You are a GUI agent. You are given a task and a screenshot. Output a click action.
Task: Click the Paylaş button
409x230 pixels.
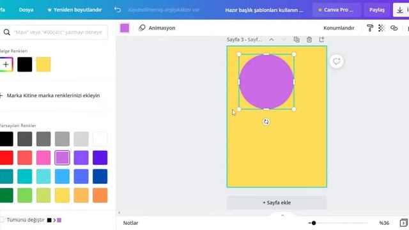click(377, 10)
